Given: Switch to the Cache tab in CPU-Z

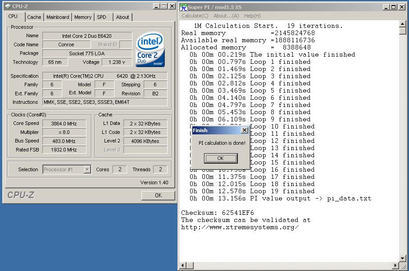Looking at the screenshot, I should click(34, 17).
